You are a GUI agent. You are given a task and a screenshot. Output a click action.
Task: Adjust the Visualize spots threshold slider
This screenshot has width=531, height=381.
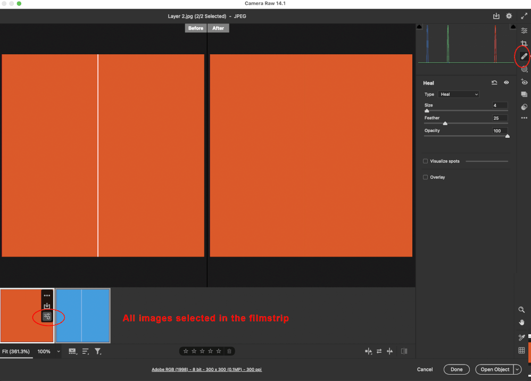pos(487,161)
